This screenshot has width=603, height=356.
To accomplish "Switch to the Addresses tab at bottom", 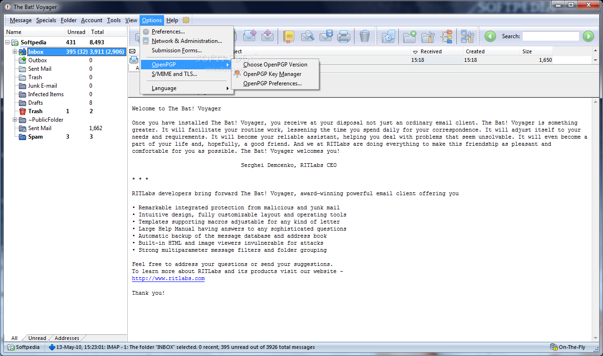I will 67,338.
